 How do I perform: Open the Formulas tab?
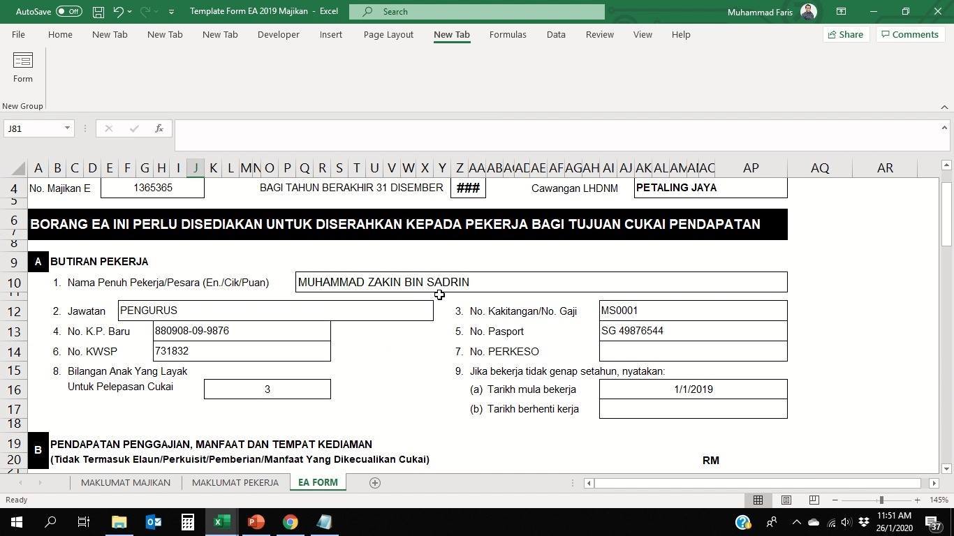click(x=508, y=34)
